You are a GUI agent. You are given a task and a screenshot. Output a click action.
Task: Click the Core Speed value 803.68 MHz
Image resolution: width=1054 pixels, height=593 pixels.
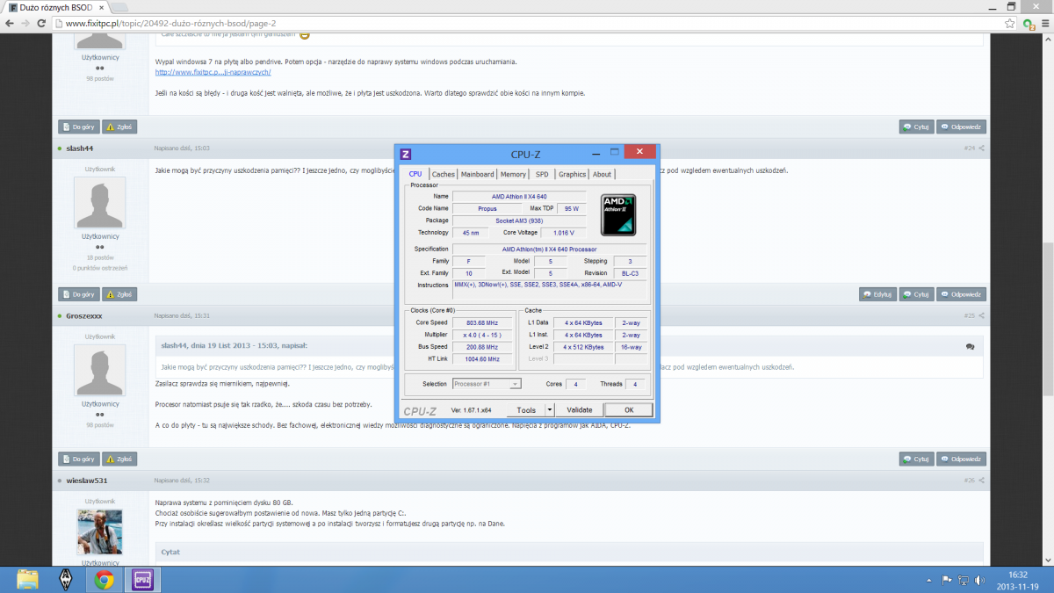coord(481,322)
